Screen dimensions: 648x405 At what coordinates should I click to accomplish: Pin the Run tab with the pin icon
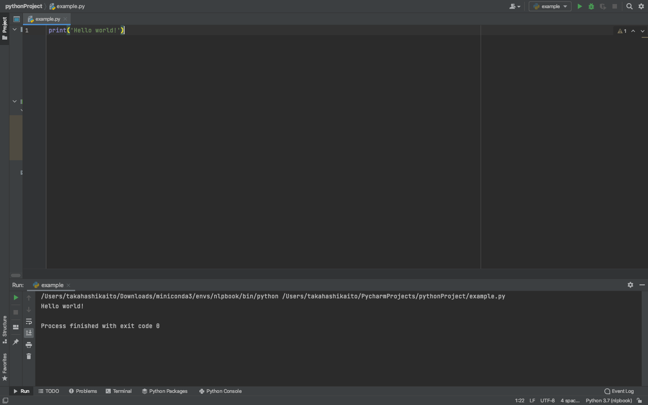coord(15,342)
